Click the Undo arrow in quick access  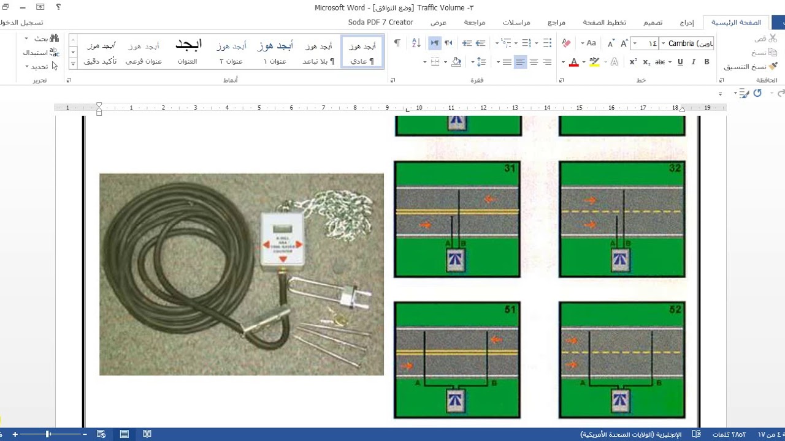757,93
